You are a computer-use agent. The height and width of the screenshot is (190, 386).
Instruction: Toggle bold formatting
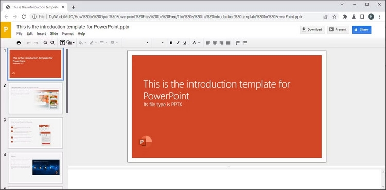pos(171,43)
